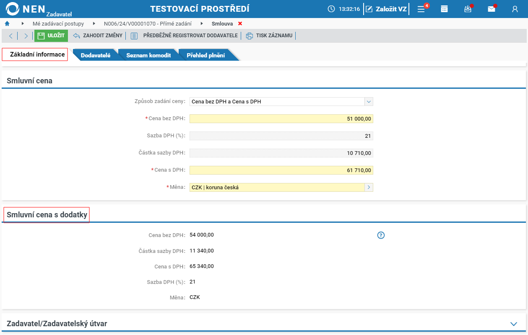Save with the ULOŽIT button
This screenshot has width=528, height=335.
click(51, 36)
